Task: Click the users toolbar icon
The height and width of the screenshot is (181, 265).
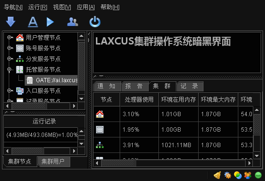Action: click(x=73, y=22)
